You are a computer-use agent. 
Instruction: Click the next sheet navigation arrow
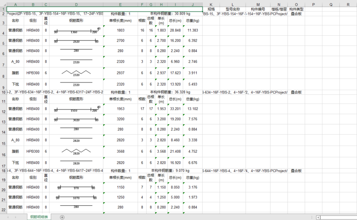pos(15,217)
